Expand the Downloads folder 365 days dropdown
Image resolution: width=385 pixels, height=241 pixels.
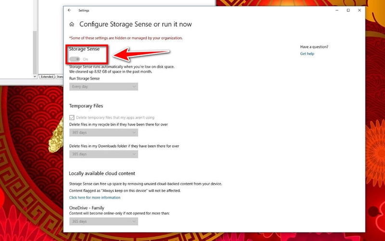pyautogui.click(x=103, y=154)
